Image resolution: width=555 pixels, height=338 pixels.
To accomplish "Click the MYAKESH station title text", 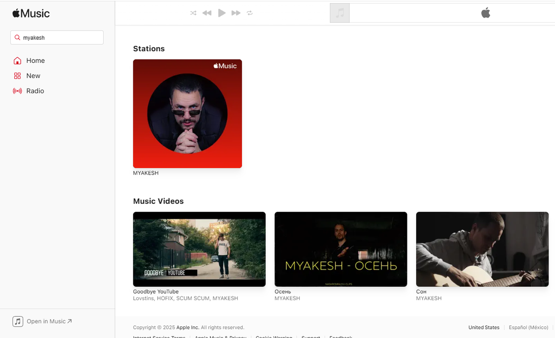I will pos(146,173).
